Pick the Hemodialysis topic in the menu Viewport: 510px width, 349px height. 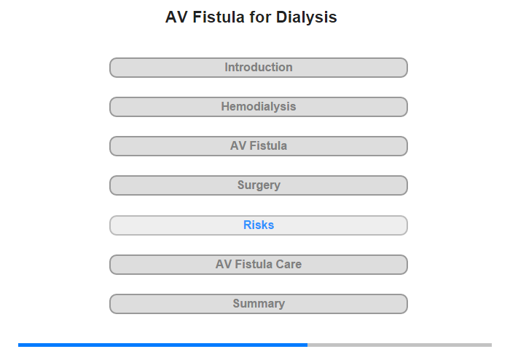[258, 107]
